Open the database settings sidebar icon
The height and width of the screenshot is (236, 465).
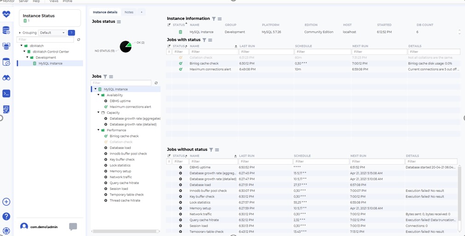6,30
